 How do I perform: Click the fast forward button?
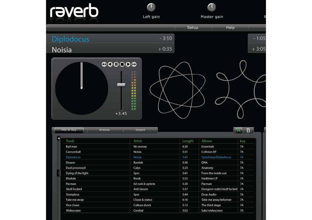tap(134, 64)
